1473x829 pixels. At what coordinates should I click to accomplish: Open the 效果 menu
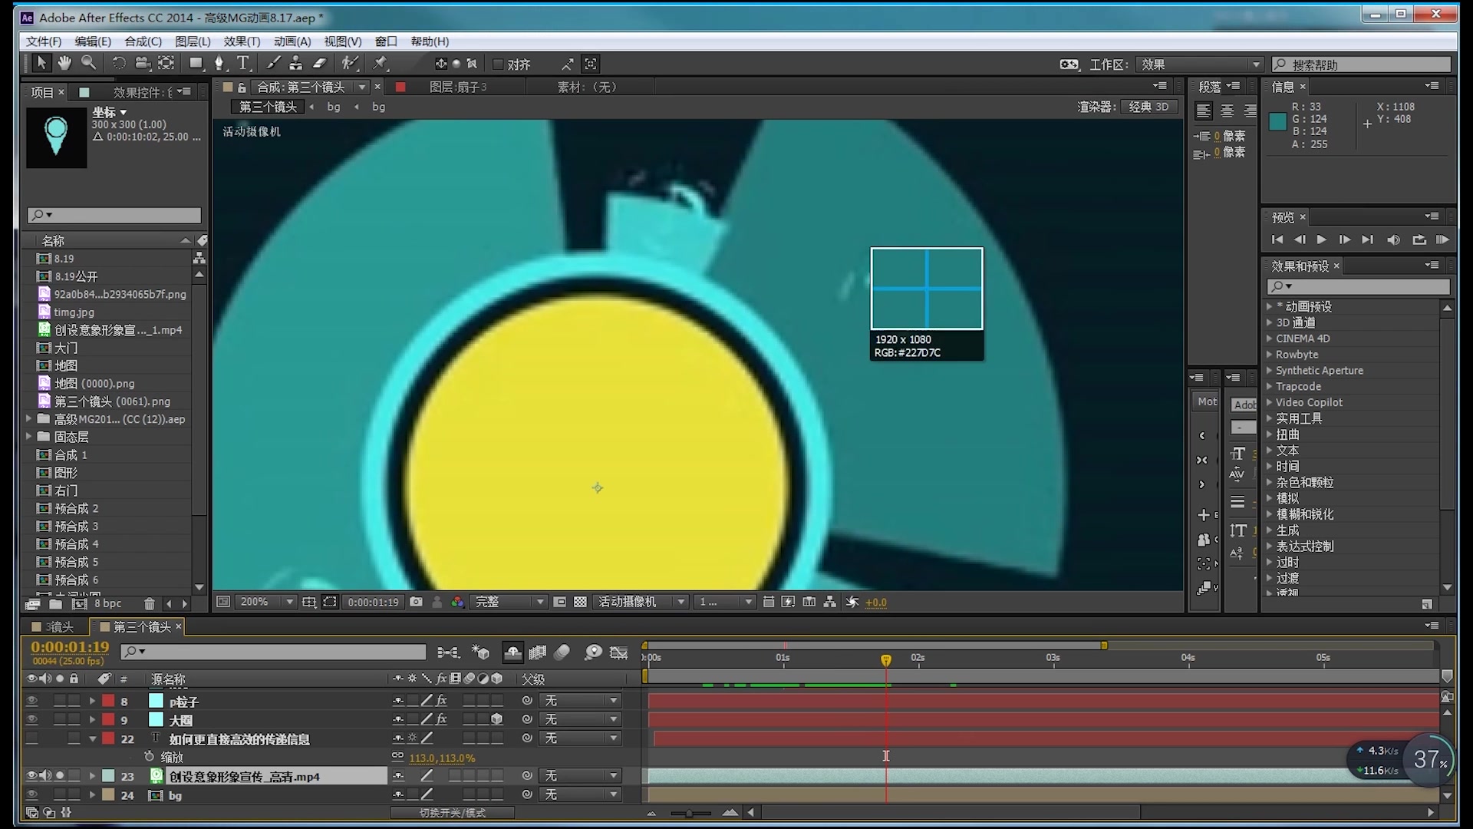tap(241, 41)
